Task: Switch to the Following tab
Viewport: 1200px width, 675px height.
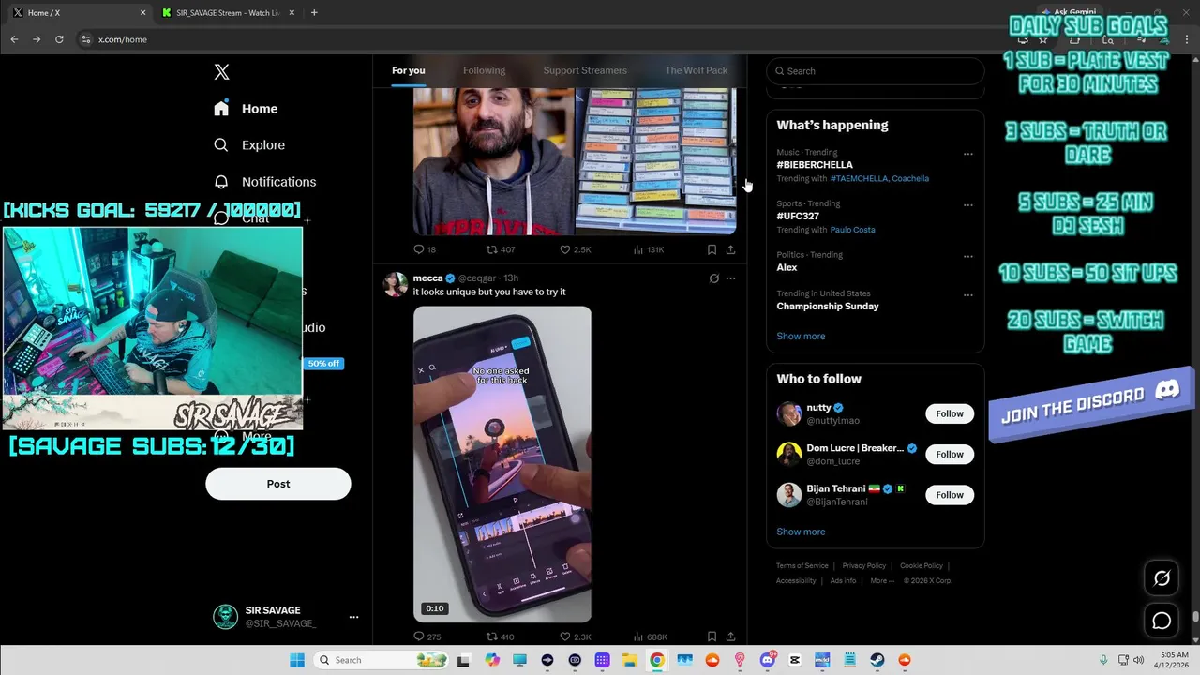Action: tap(484, 70)
